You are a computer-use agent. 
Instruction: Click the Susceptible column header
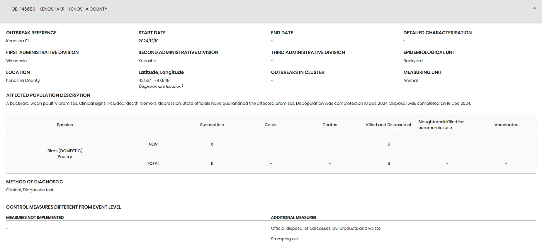[212, 125]
